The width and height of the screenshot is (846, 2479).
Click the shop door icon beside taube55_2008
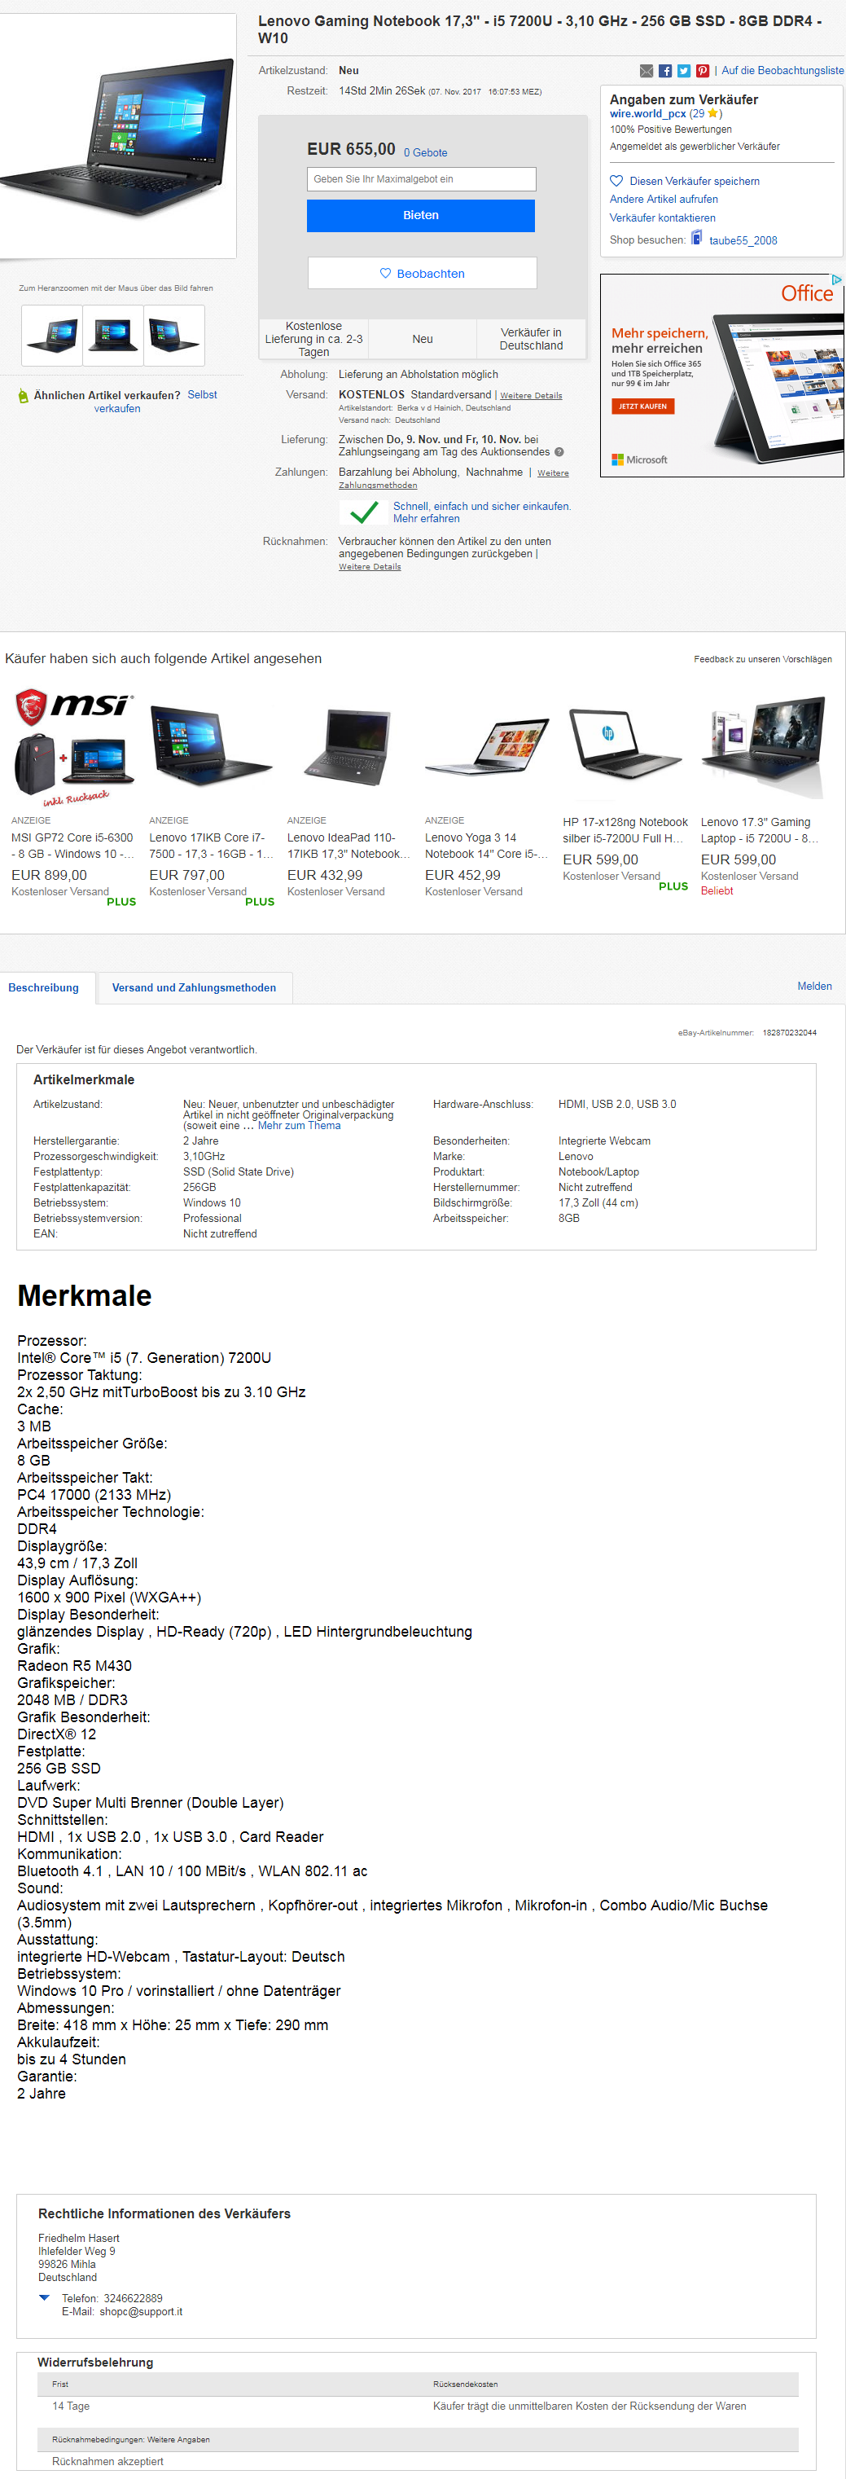point(697,239)
